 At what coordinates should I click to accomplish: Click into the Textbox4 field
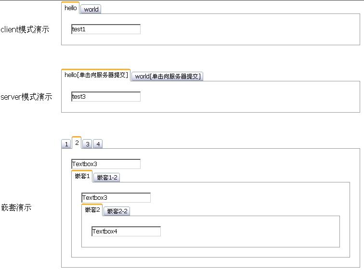[x=126, y=232]
